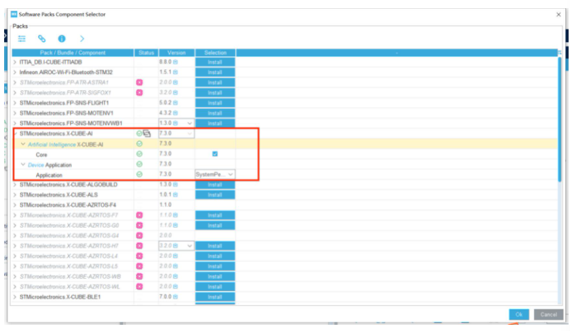The width and height of the screenshot is (570, 331).
Task: Install the X-CUBE-ALS pack
Action: [x=215, y=195]
